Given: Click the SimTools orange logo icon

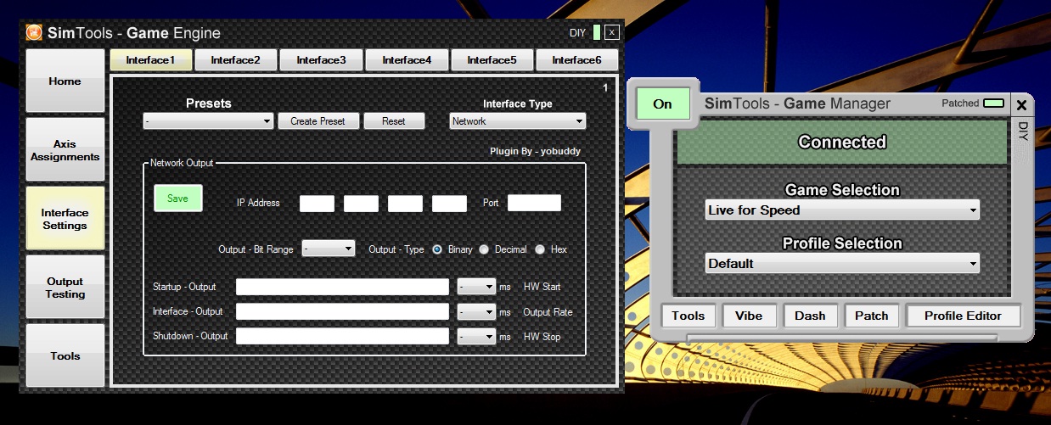Looking at the screenshot, I should (34, 33).
